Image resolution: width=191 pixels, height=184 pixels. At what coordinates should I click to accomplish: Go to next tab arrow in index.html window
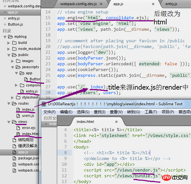pyautogui.click(x=66, y=121)
